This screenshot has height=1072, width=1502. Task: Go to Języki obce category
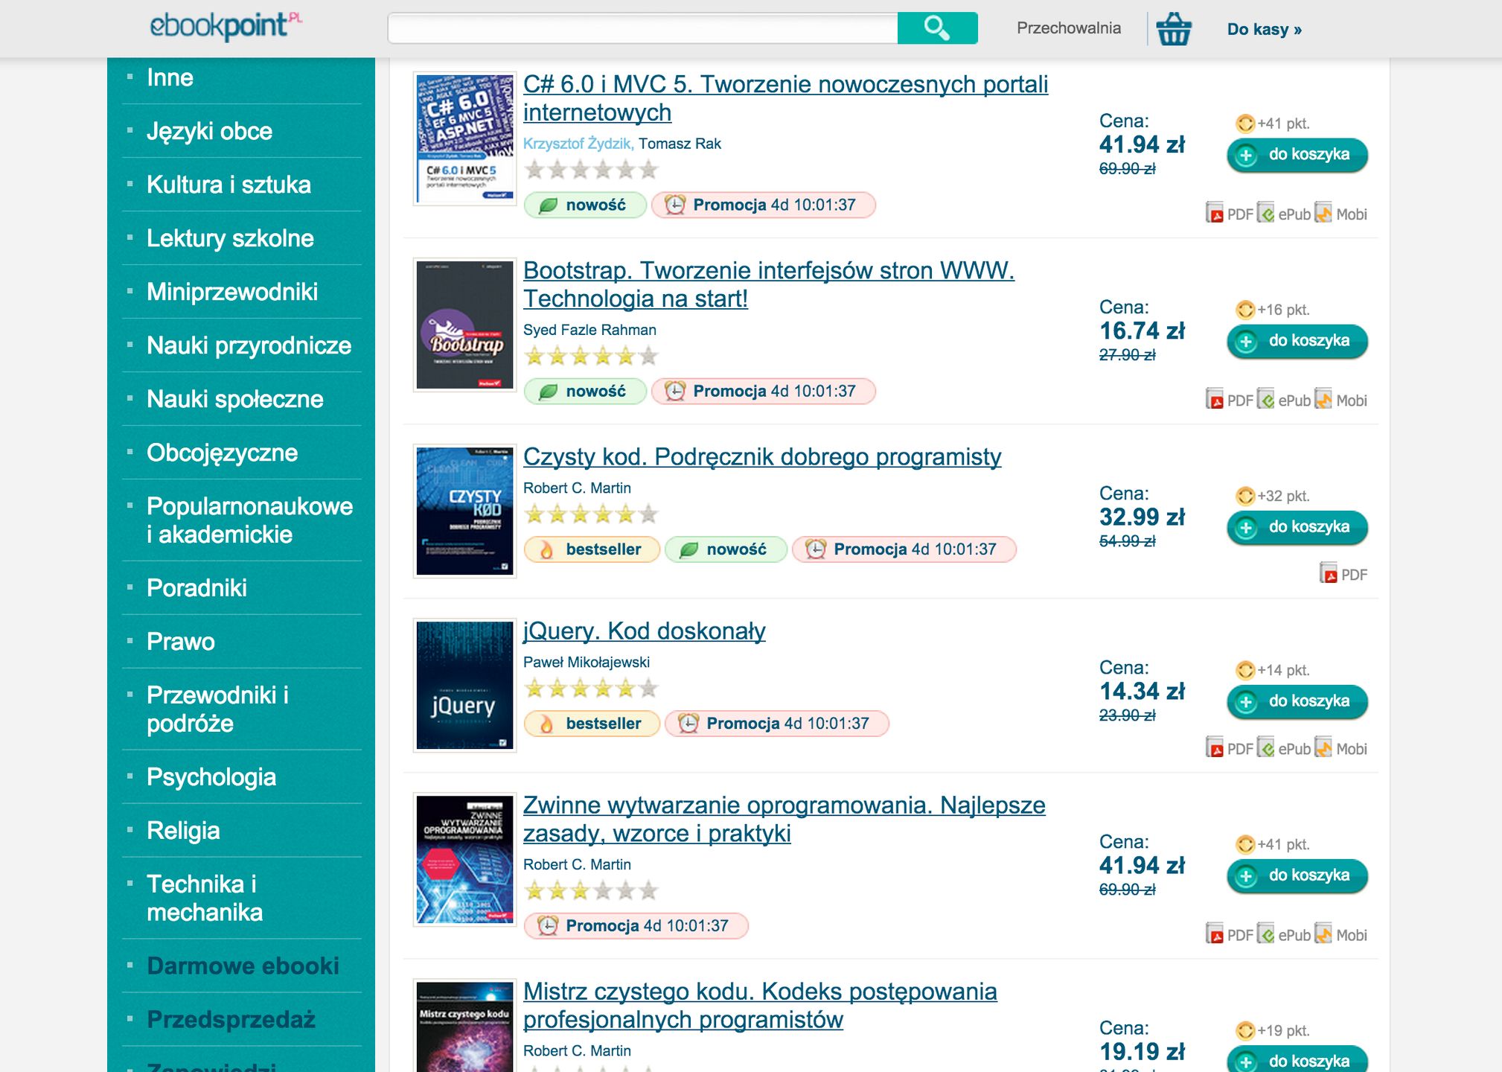click(209, 131)
